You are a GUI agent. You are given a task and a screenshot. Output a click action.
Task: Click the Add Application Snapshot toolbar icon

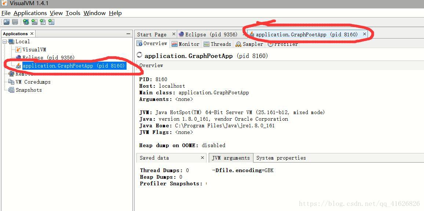click(x=51, y=22)
